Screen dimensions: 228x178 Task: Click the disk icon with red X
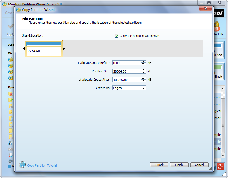[10, 94]
